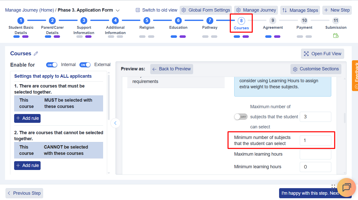Open the chat support bubble icon

(x=346, y=188)
